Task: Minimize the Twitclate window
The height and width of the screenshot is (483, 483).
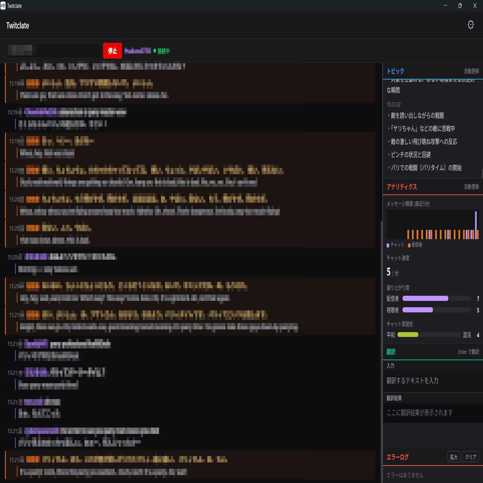Action: pyautogui.click(x=446, y=6)
